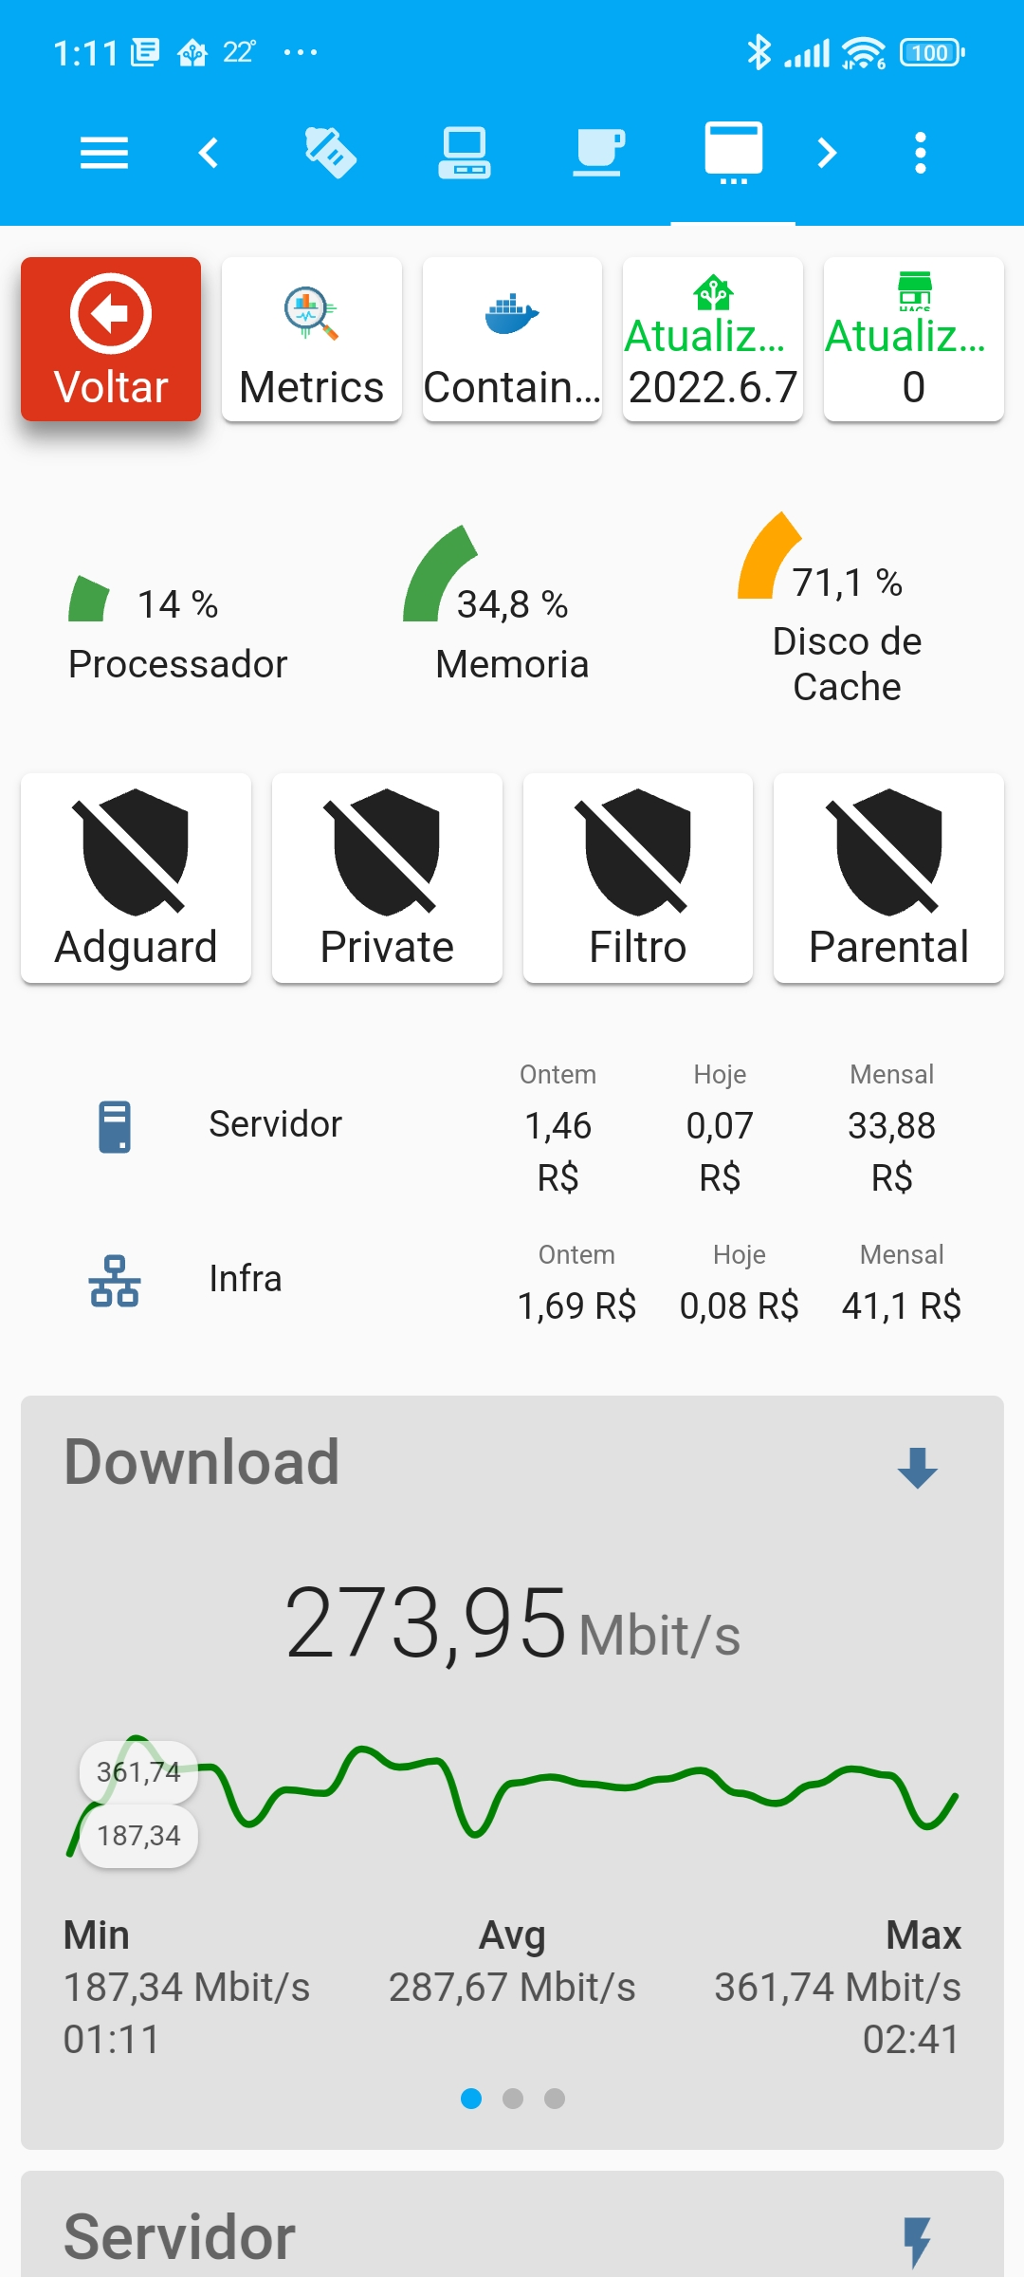This screenshot has height=2277, width=1024.
Task: Open the HACS updates card
Action: (x=913, y=339)
